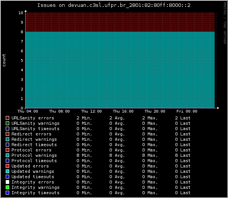The height and width of the screenshot is (198, 228).
Task: Click the Thu 12:00 time axis label
Action: pos(91,111)
